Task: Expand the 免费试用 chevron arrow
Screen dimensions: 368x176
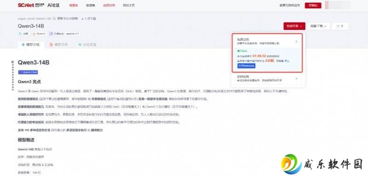Action: coord(296,41)
